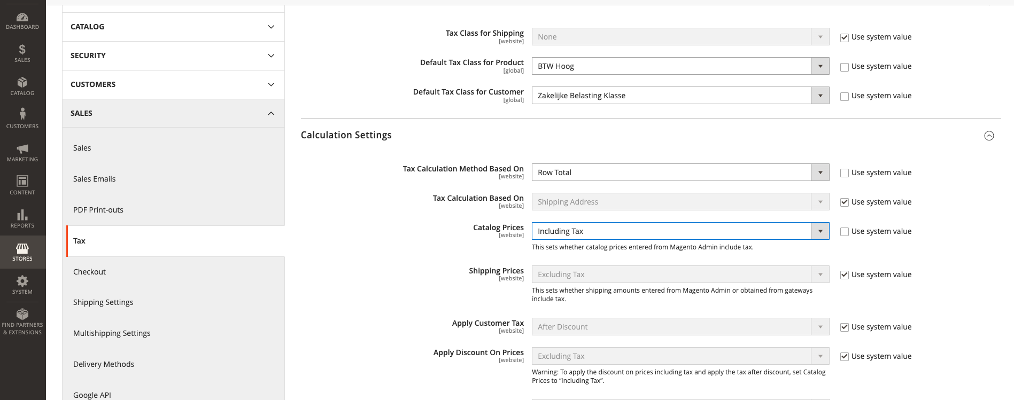Open the PDF Print-outs tab
The height and width of the screenshot is (400, 1014).
point(175,210)
